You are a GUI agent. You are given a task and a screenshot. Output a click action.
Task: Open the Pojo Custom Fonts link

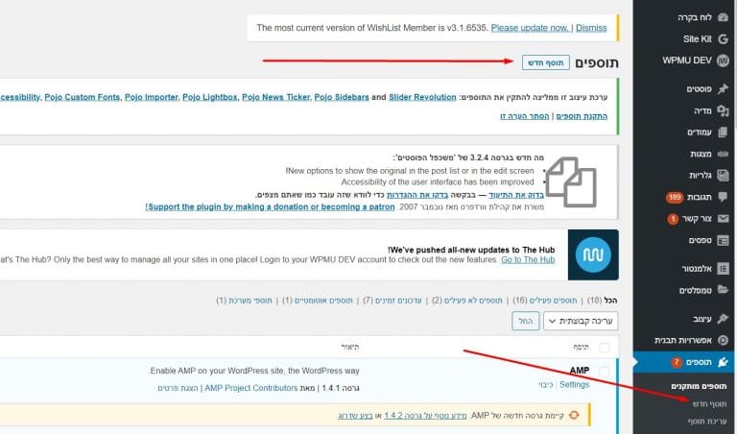[82, 97]
